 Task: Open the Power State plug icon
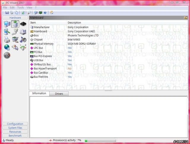point(15,48)
